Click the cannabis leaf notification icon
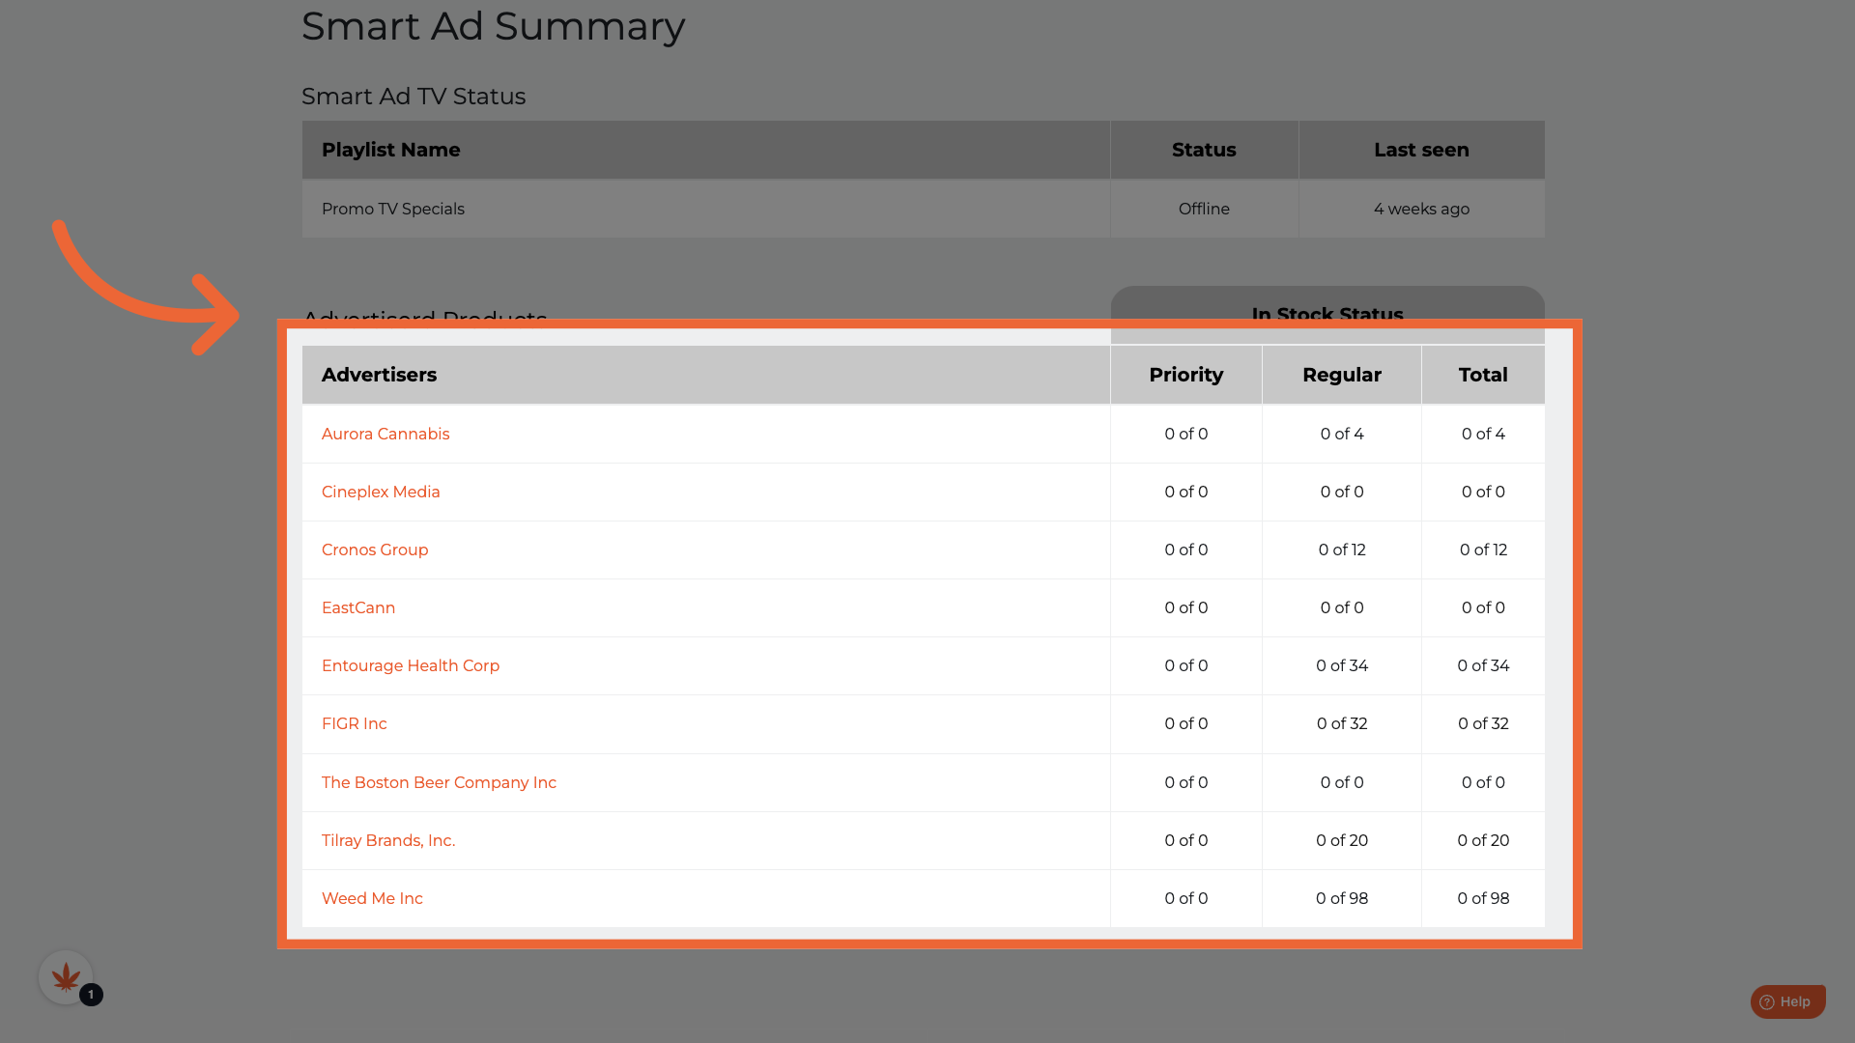 tap(66, 977)
